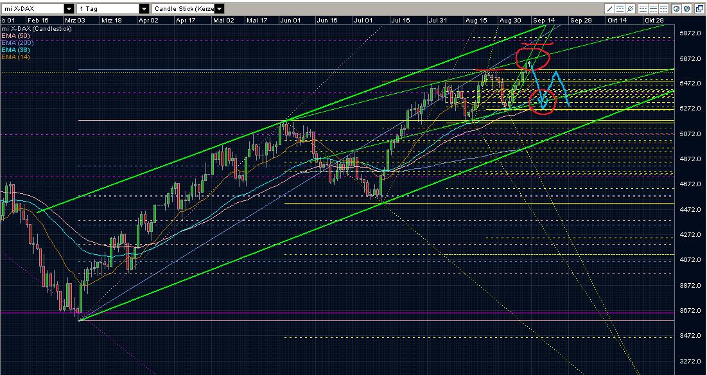Click the half-shaded octagon icon
The height and width of the screenshot is (375, 707).
pyautogui.click(x=677, y=8)
